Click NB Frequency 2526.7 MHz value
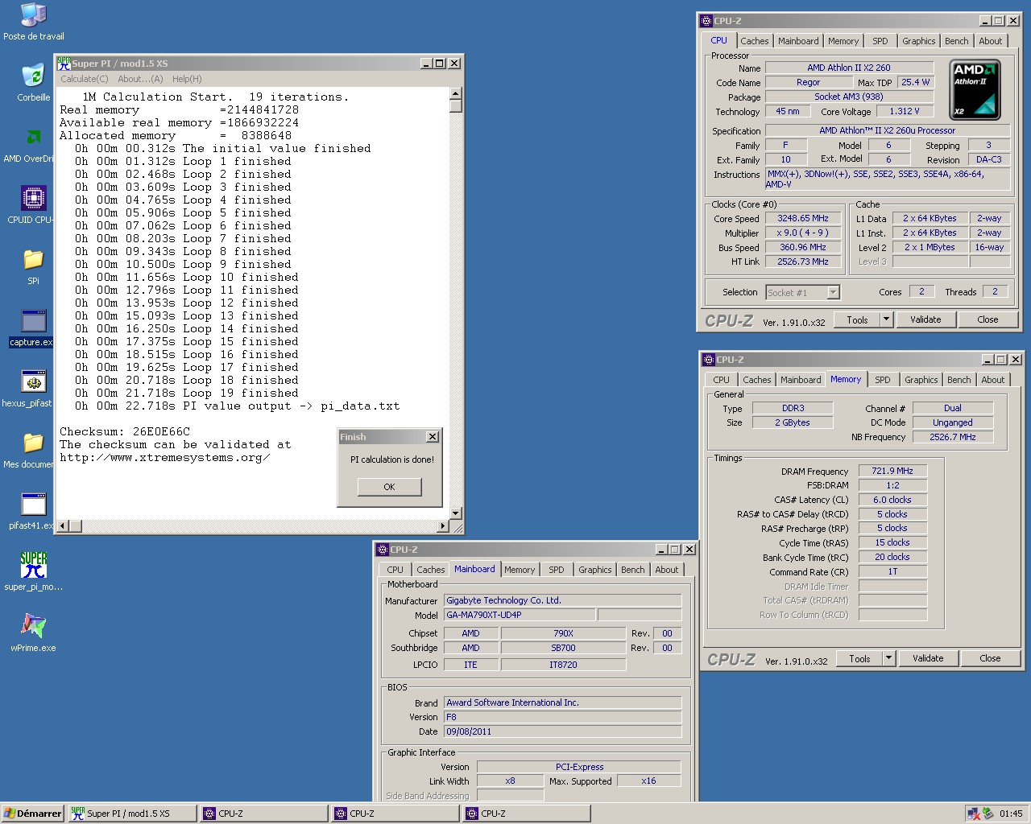This screenshot has width=1031, height=824. click(953, 437)
